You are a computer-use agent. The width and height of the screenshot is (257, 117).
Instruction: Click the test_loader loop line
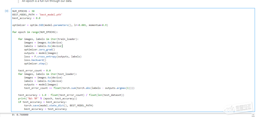point(48,74)
